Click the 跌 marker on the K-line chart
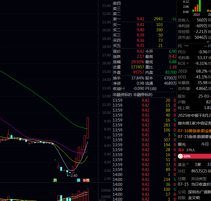The image size is (211, 201). point(55,180)
